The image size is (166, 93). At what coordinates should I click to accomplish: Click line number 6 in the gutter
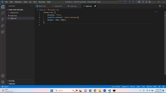(39, 25)
